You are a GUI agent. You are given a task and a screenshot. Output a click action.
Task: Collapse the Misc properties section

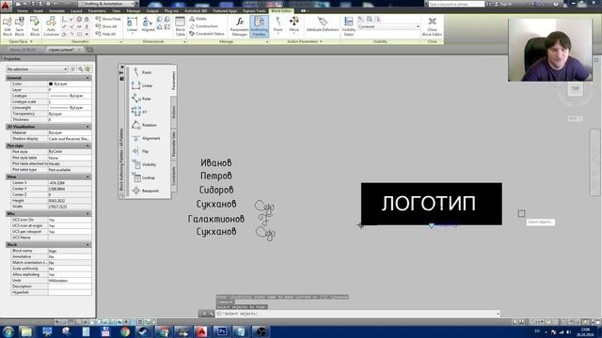pyautogui.click(x=87, y=213)
